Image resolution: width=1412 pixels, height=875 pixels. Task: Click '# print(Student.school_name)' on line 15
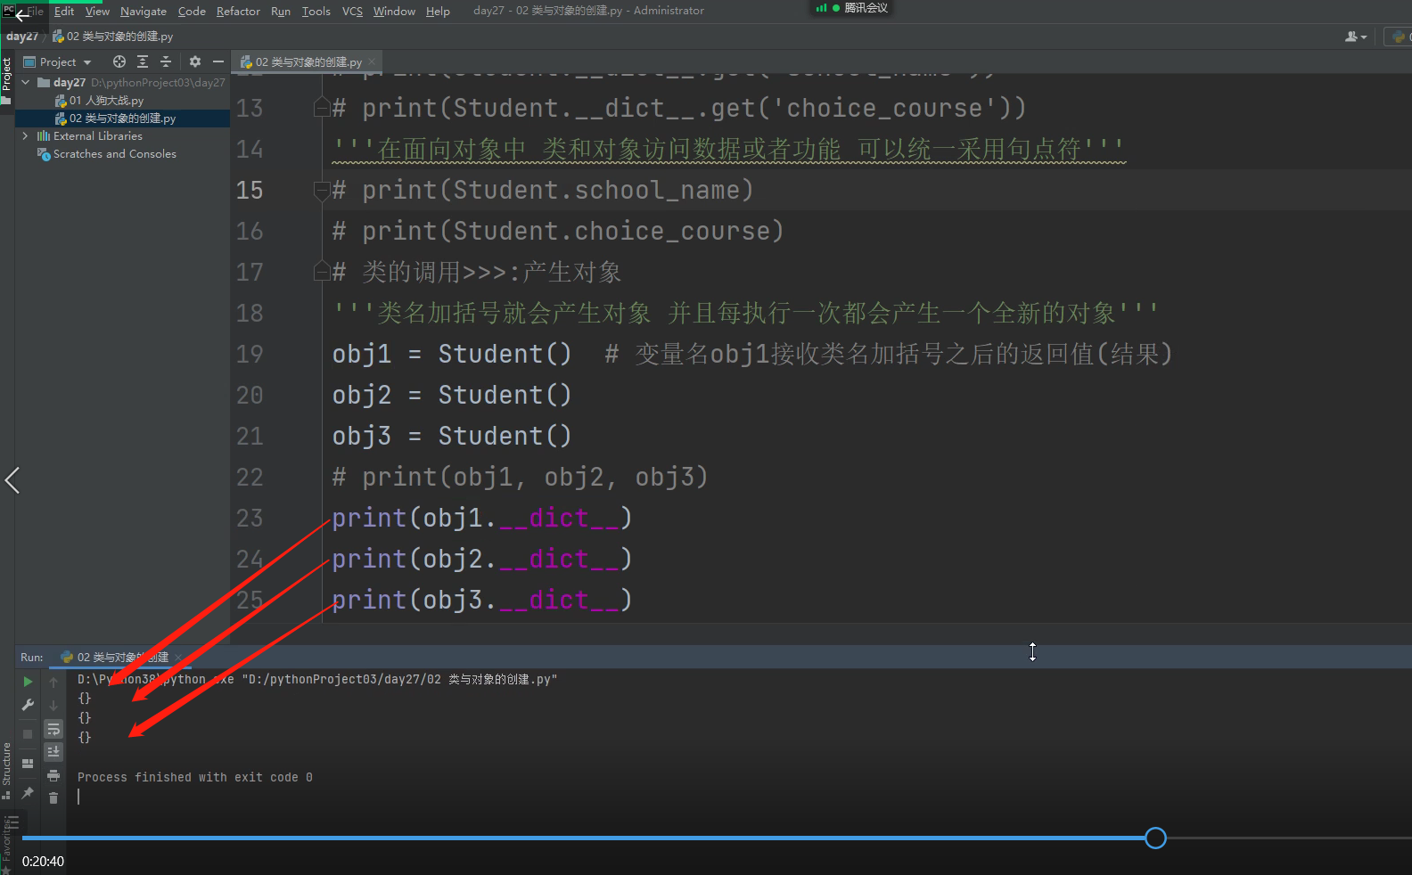point(543,190)
